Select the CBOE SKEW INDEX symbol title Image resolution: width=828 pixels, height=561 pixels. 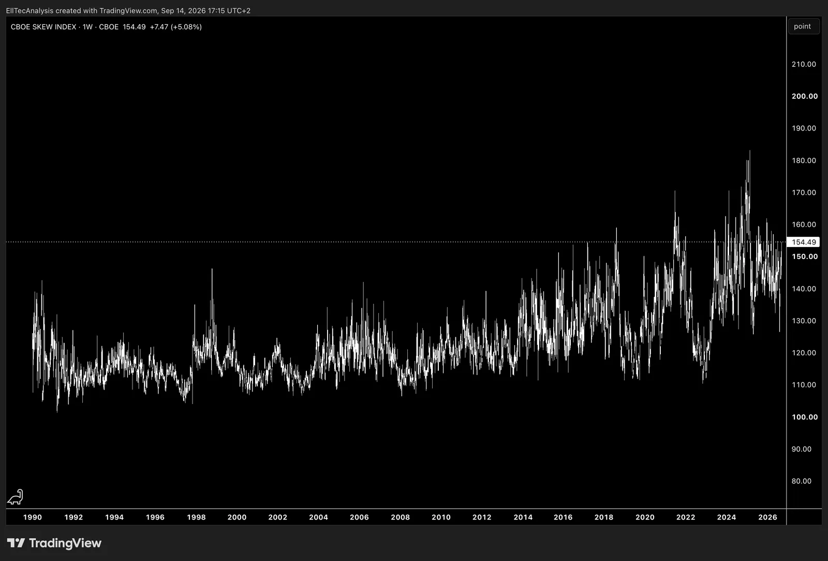(x=43, y=27)
